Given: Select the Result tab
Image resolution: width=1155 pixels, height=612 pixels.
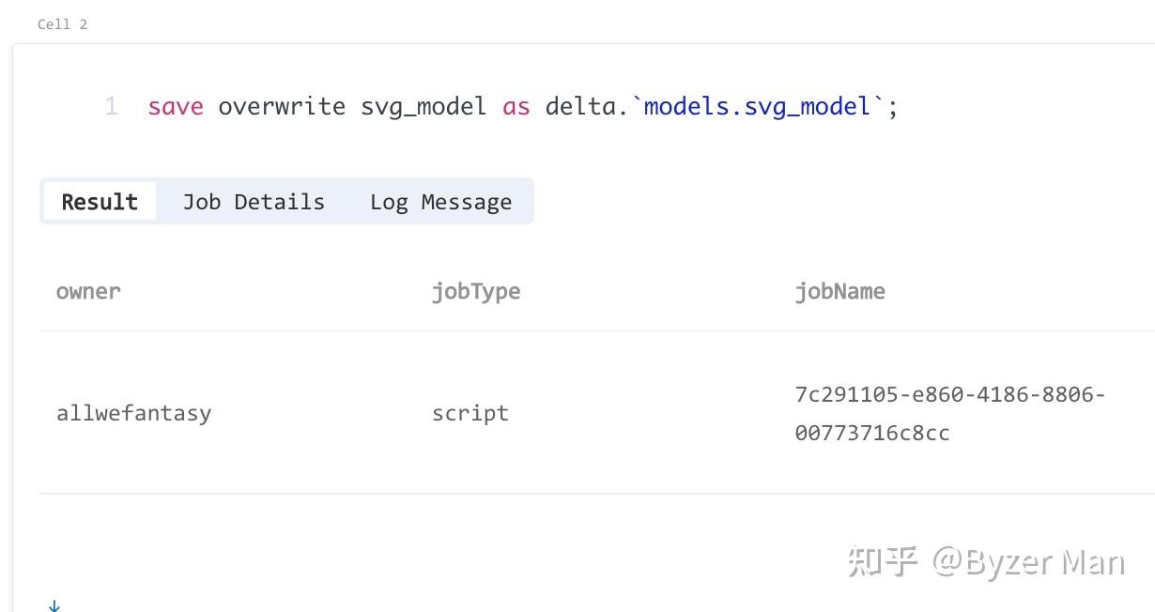Looking at the screenshot, I should 100,201.
